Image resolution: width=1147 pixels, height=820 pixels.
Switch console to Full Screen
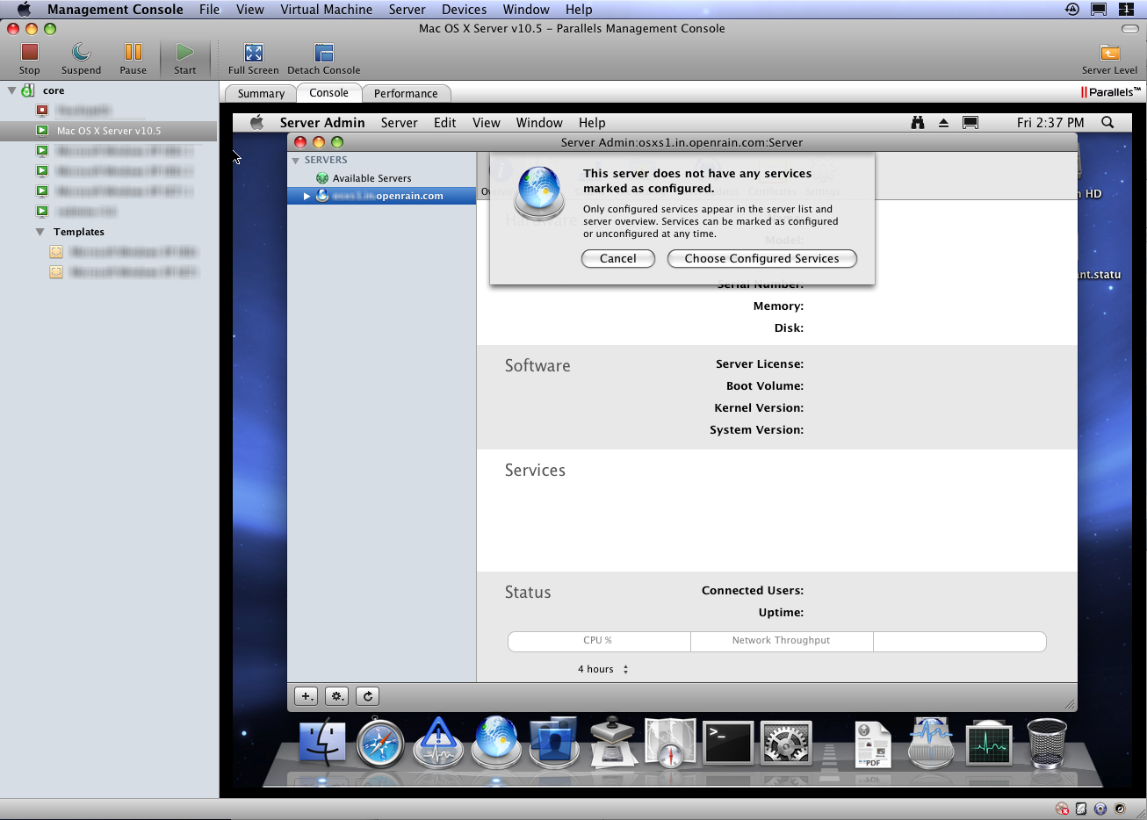pos(254,53)
